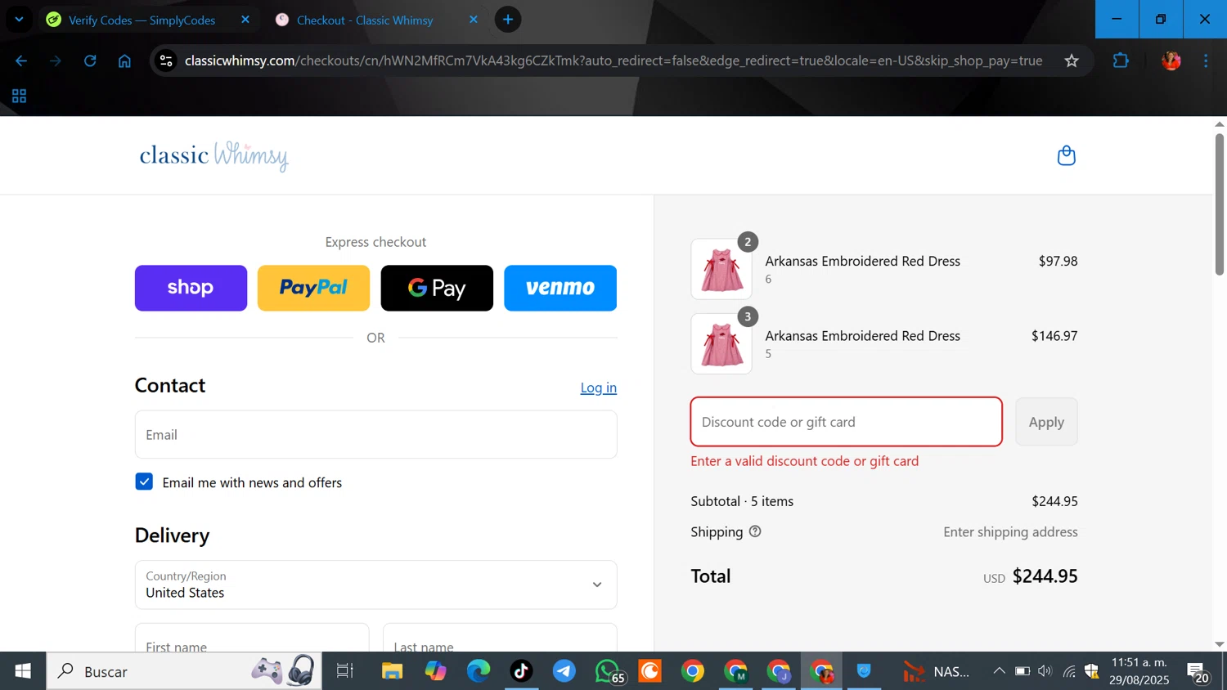Open Windows Task View
The width and height of the screenshot is (1227, 690).
point(345,671)
